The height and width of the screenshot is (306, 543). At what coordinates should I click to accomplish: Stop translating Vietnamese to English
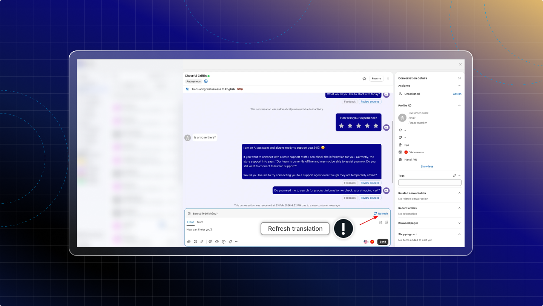tap(240, 89)
